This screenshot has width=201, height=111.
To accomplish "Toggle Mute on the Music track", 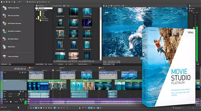I will click(x=20, y=99).
